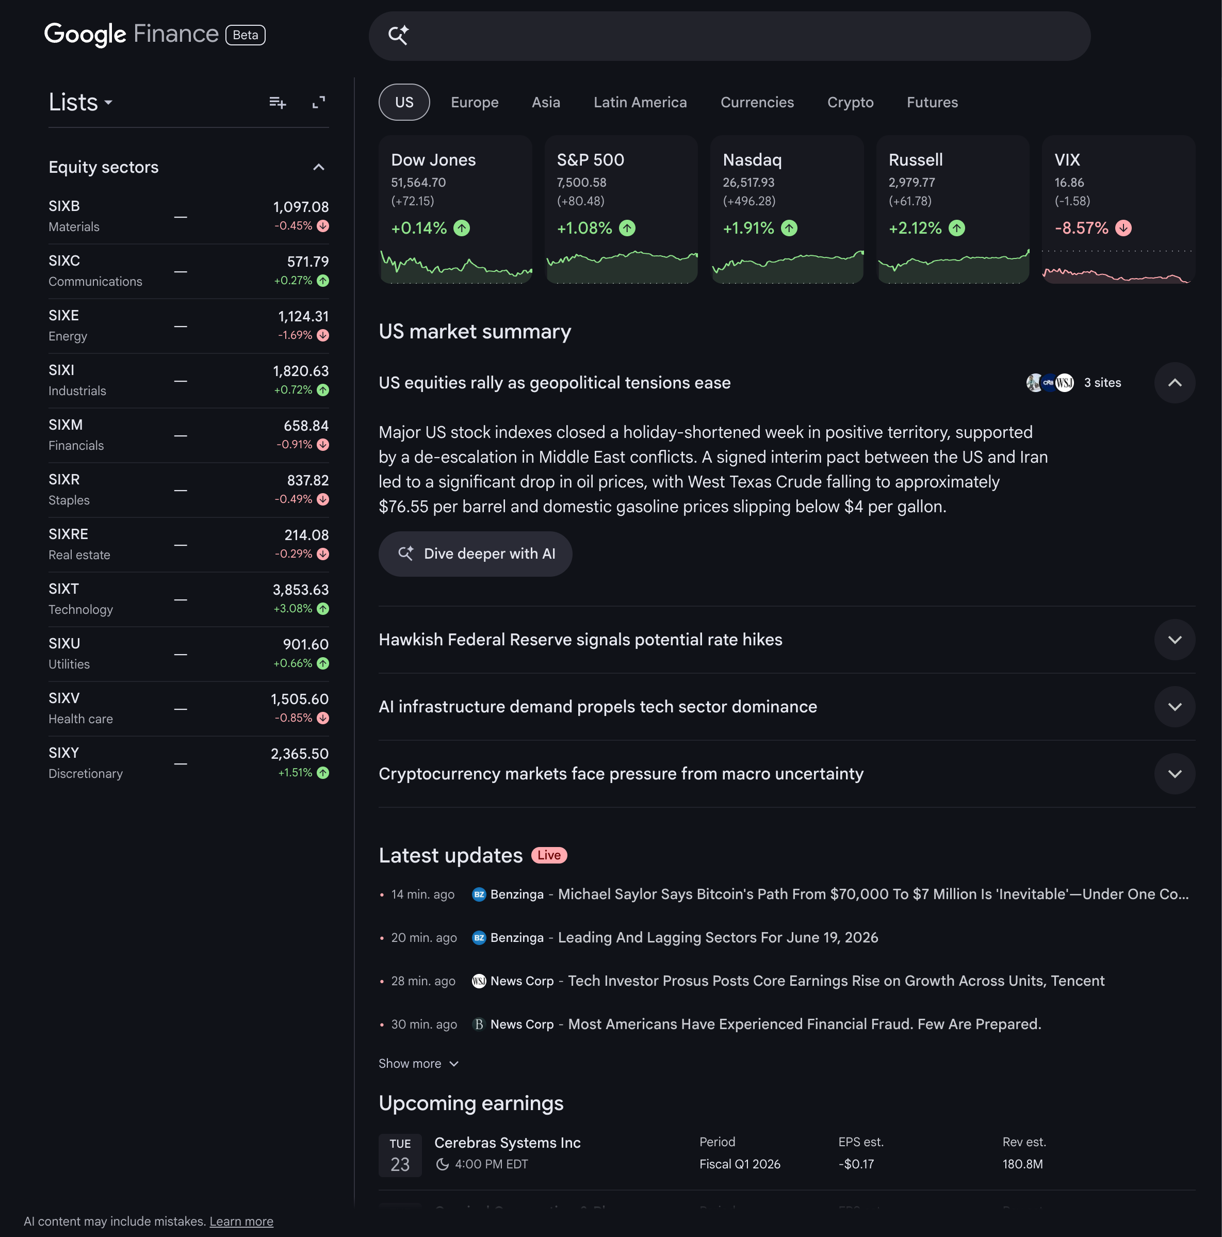Expand the Cryptocurrency markets summary
Viewport: 1222px width, 1237px height.
[x=1175, y=774]
